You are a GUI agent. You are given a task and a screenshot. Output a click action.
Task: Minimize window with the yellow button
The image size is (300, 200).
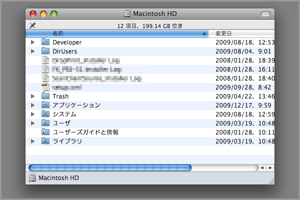point(43,14)
